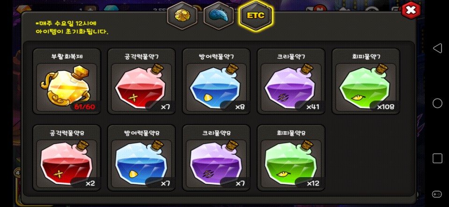The width and height of the screenshot is (449, 207).
Task: Open the ETC tab
Action: [256, 15]
